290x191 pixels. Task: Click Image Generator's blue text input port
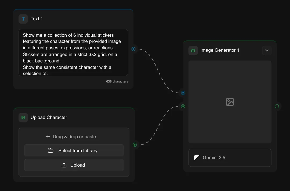pyautogui.click(x=183, y=93)
